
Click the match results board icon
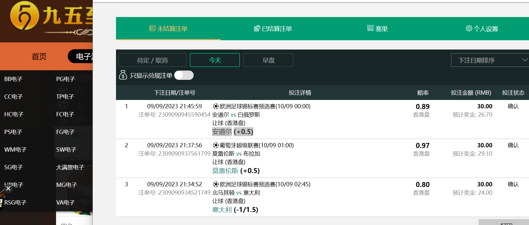(370, 28)
